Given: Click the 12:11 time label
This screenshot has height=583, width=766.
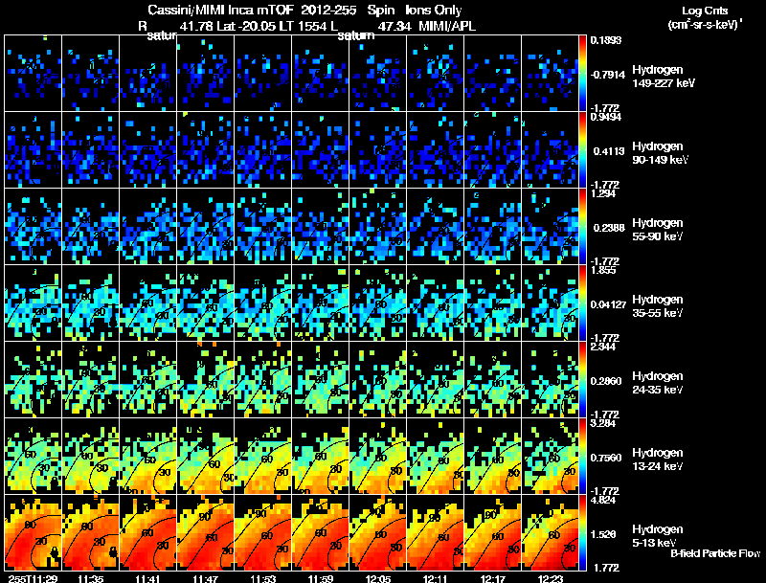Looking at the screenshot, I should pyautogui.click(x=436, y=578).
